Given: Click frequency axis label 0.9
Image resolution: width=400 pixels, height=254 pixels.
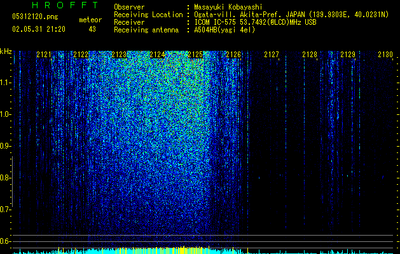Looking at the screenshot, I should click(x=5, y=146).
